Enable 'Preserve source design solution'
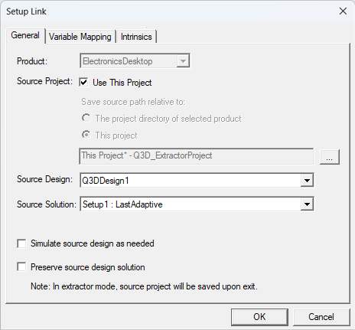 (x=21, y=267)
